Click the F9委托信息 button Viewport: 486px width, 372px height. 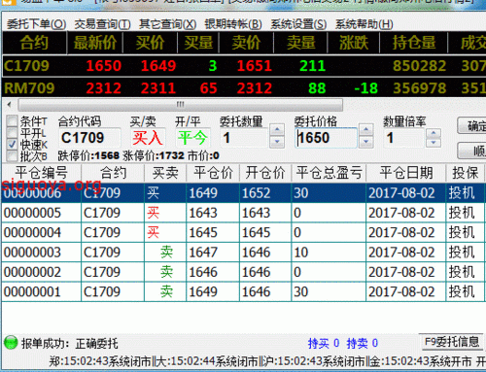(452, 342)
